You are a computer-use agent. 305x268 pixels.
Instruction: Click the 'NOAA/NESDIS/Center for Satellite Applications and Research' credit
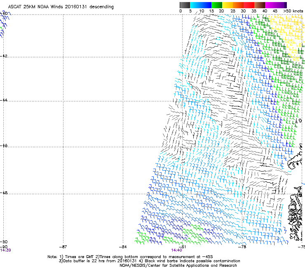178,265
